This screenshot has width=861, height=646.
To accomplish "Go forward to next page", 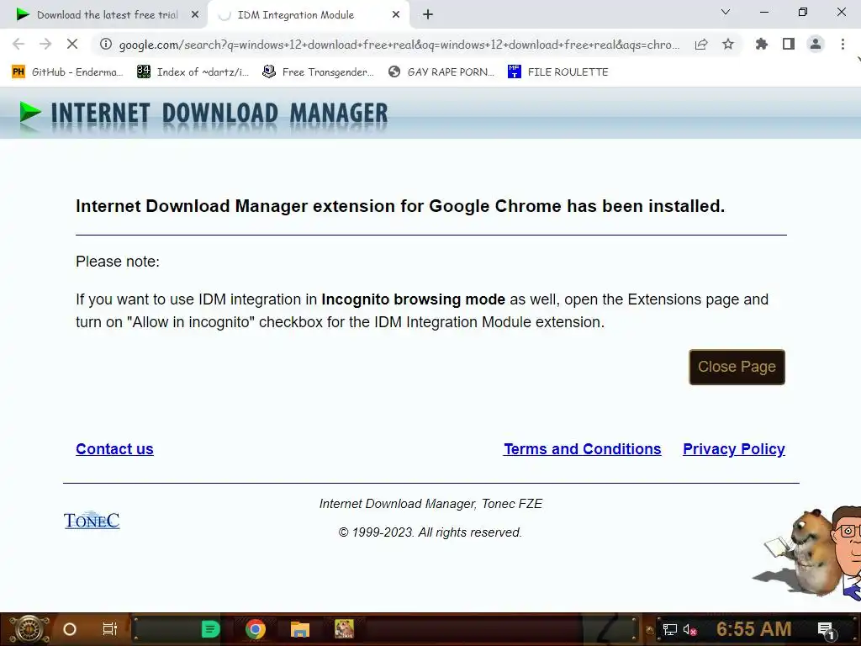I will point(45,45).
